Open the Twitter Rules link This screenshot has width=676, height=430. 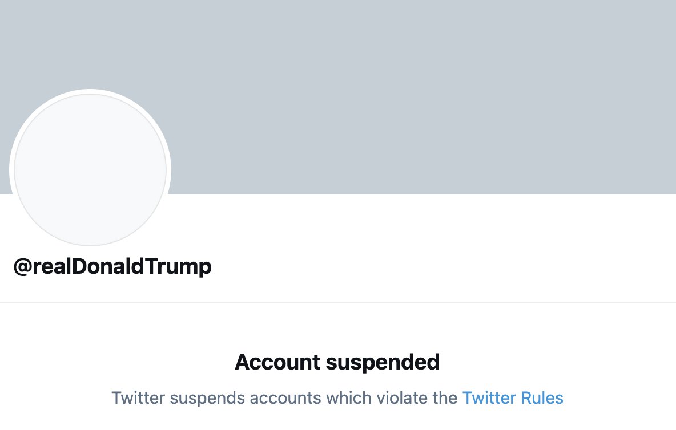tap(513, 398)
